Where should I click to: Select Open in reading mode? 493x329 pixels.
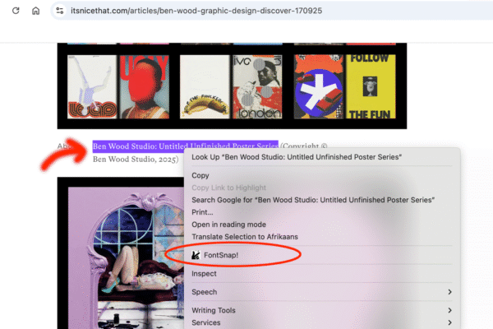[x=228, y=225]
